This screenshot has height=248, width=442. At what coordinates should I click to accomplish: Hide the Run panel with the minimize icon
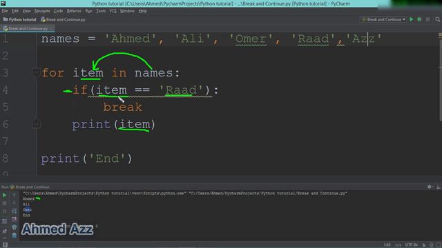(438, 187)
